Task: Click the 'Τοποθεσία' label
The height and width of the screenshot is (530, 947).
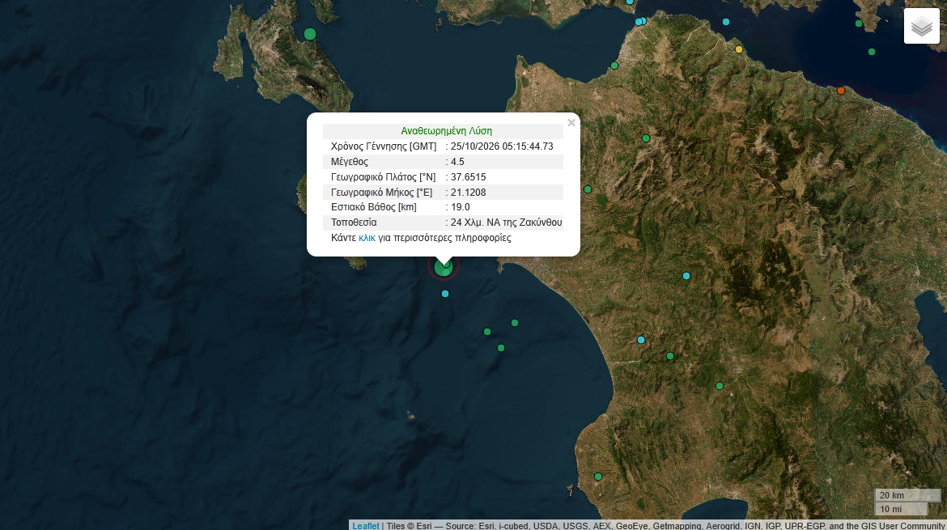Action: 354,223
